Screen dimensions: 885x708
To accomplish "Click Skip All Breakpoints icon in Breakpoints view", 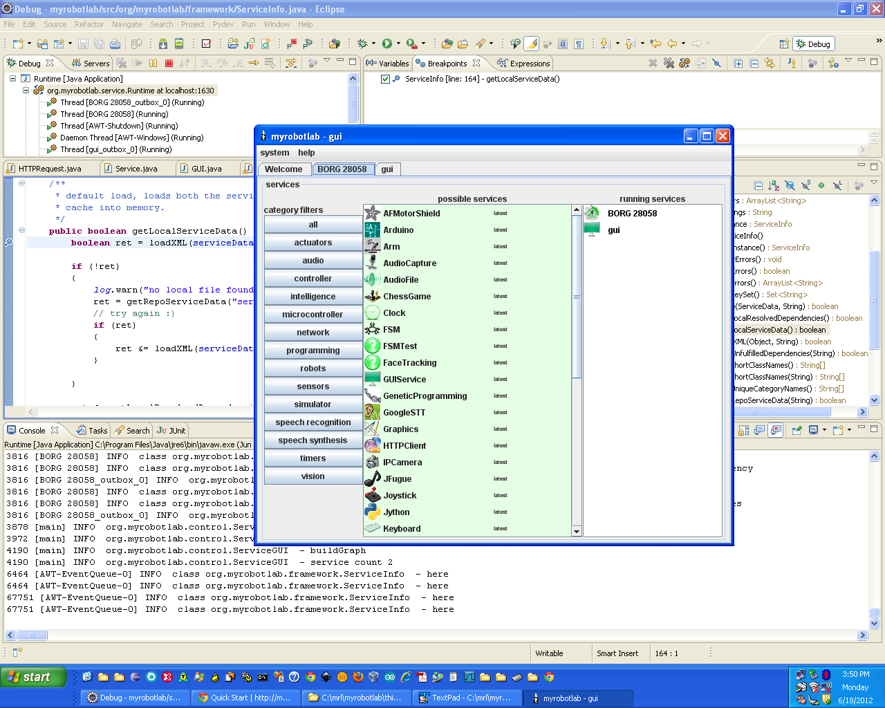I will 716,63.
